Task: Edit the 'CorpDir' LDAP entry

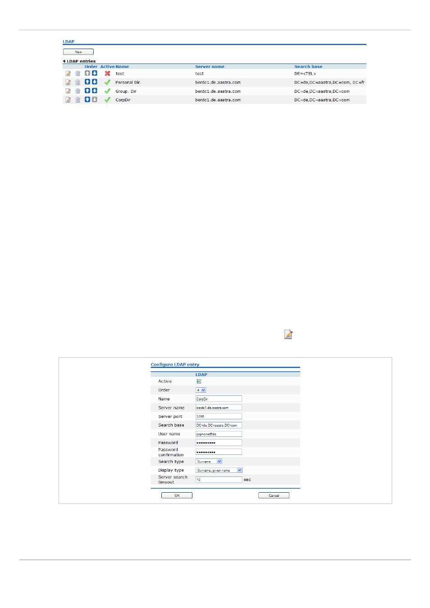Action: 68,100
